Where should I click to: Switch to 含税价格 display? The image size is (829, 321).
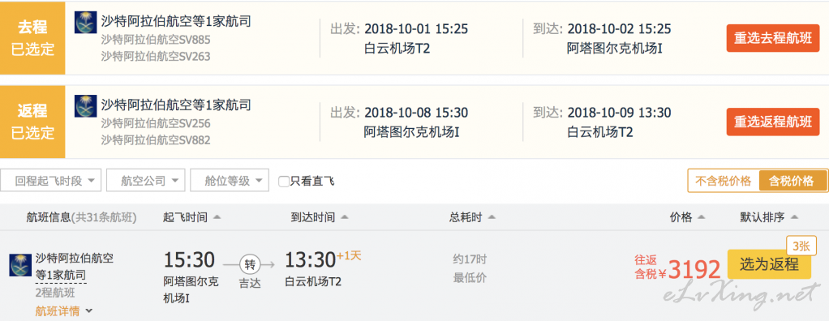792,181
